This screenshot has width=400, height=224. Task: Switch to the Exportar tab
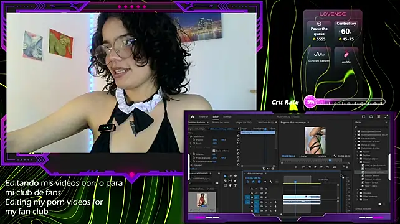tap(227, 117)
